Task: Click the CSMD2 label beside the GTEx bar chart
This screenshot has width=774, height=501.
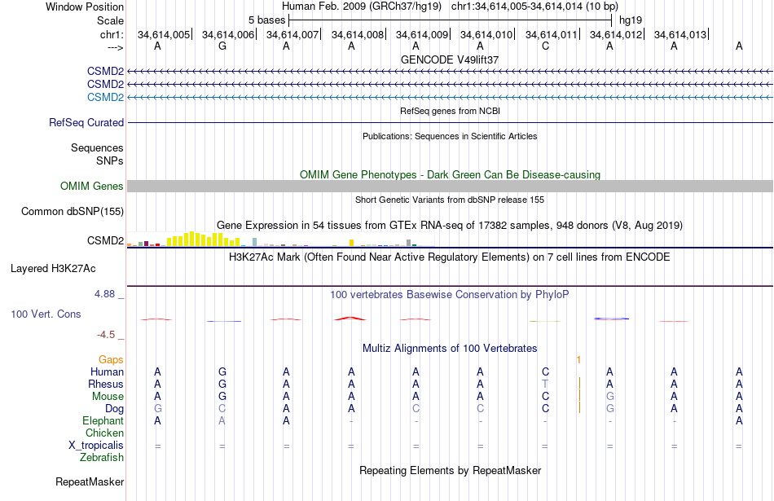Action: pos(105,240)
